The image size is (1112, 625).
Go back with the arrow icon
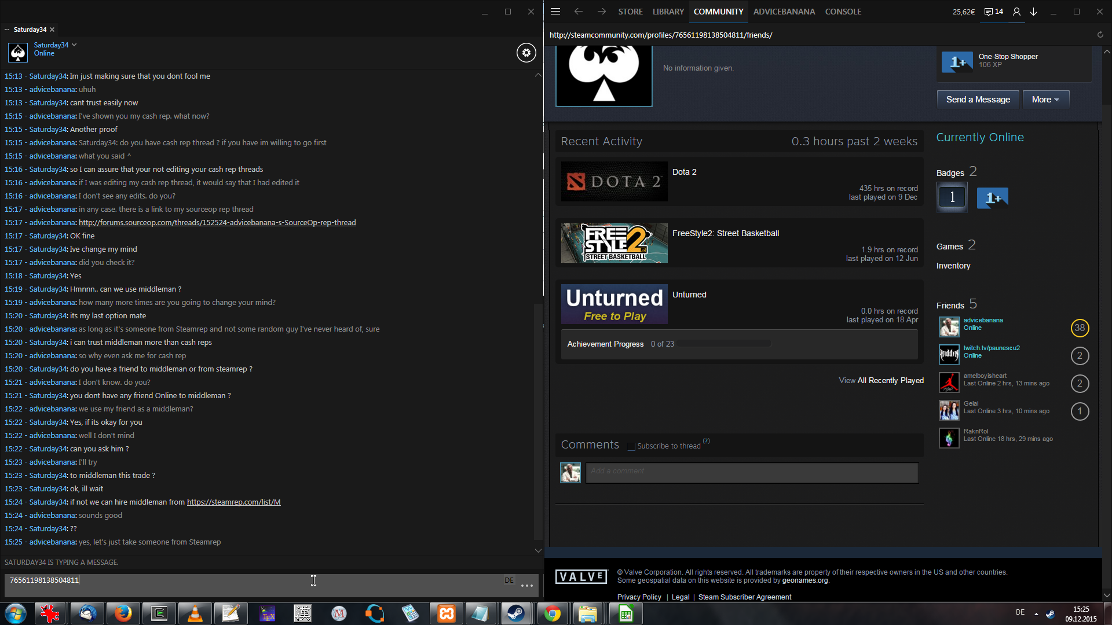[578, 12]
